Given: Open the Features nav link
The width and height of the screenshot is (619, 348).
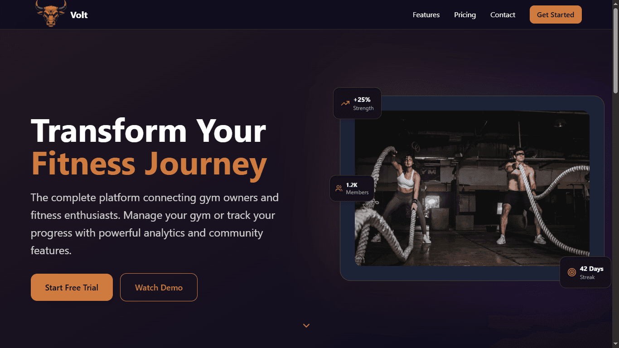Looking at the screenshot, I should pos(426,15).
